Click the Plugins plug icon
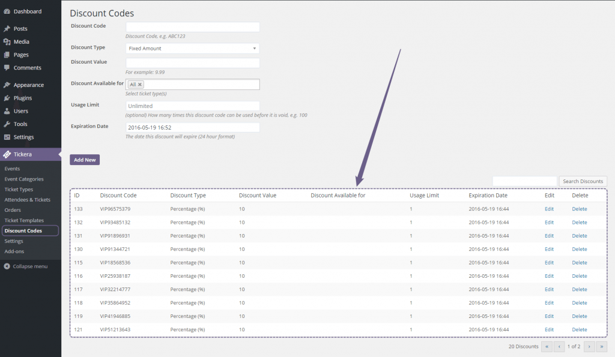This screenshot has width=615, height=357. tap(7, 98)
